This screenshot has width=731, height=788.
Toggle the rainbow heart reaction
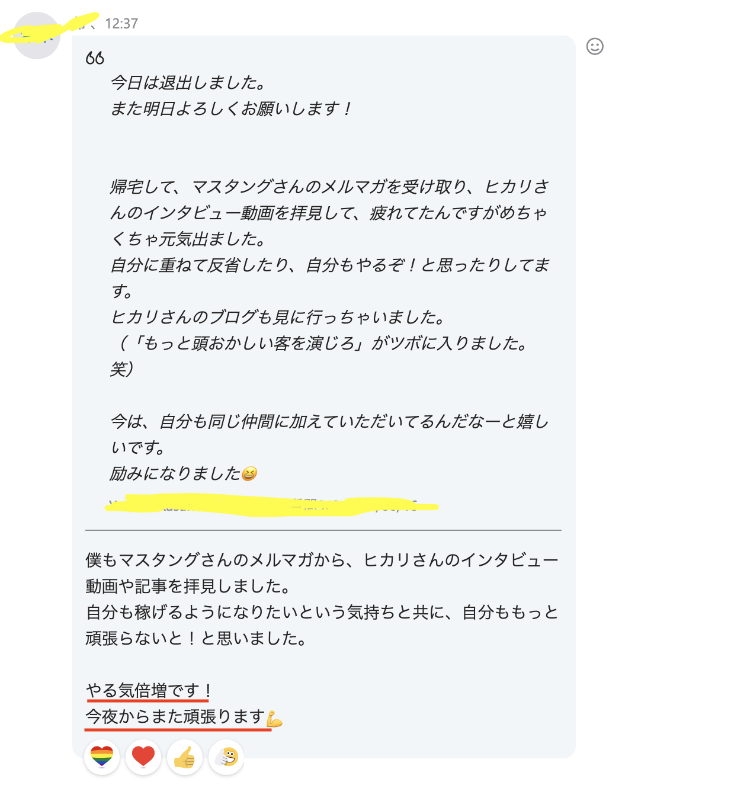[x=102, y=757]
